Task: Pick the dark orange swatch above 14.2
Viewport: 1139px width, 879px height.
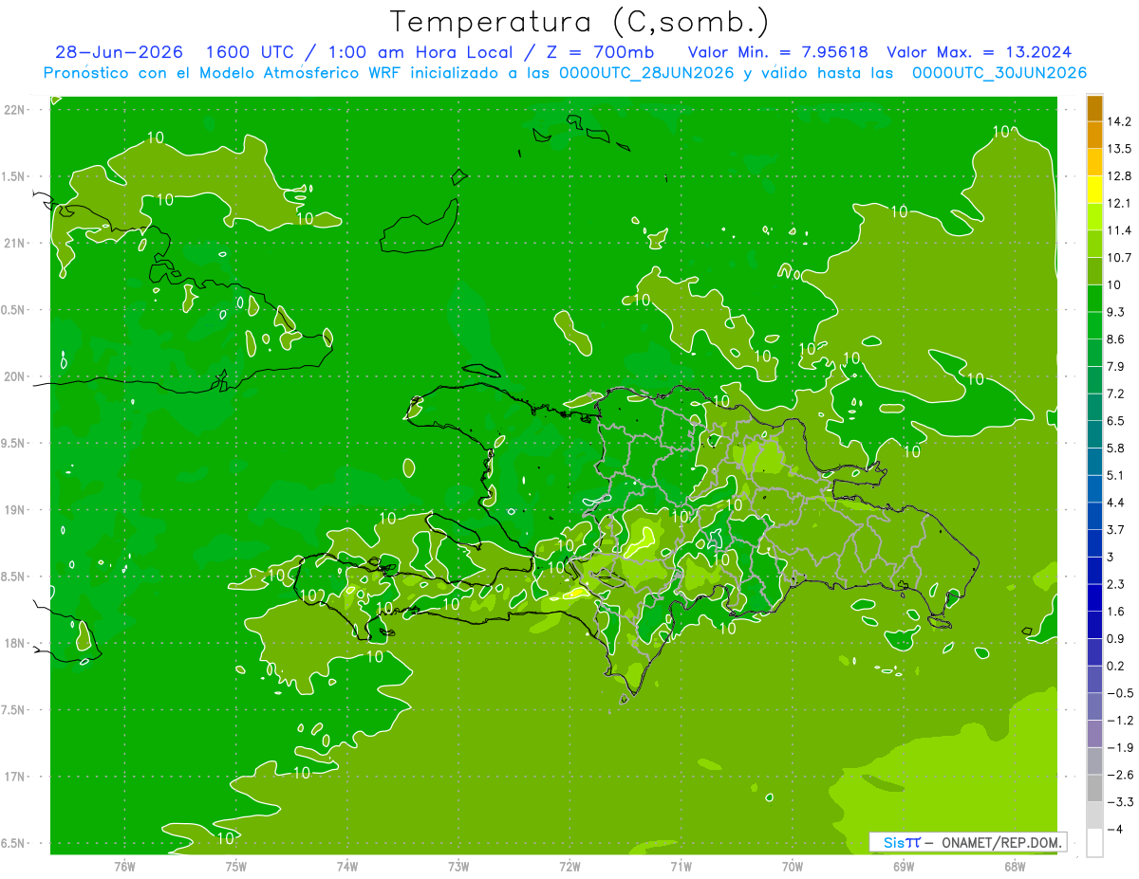Action: pyautogui.click(x=1094, y=108)
